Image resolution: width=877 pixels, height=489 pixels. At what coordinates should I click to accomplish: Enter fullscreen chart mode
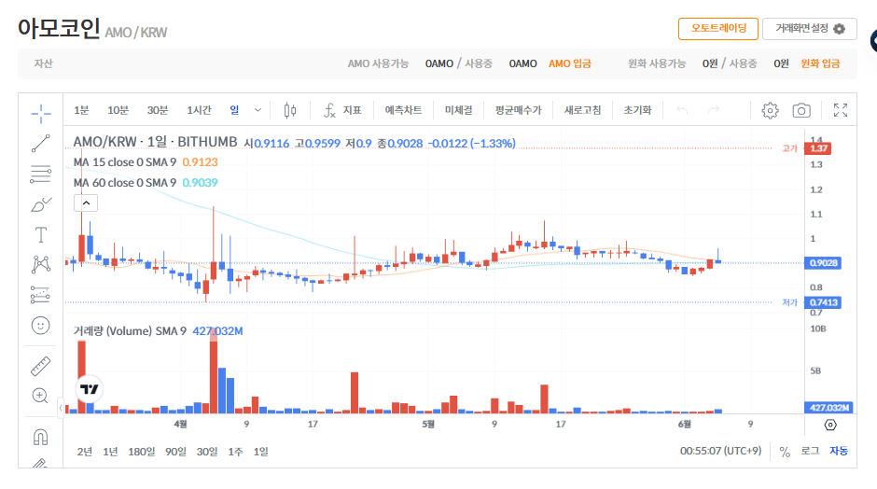pyautogui.click(x=840, y=110)
